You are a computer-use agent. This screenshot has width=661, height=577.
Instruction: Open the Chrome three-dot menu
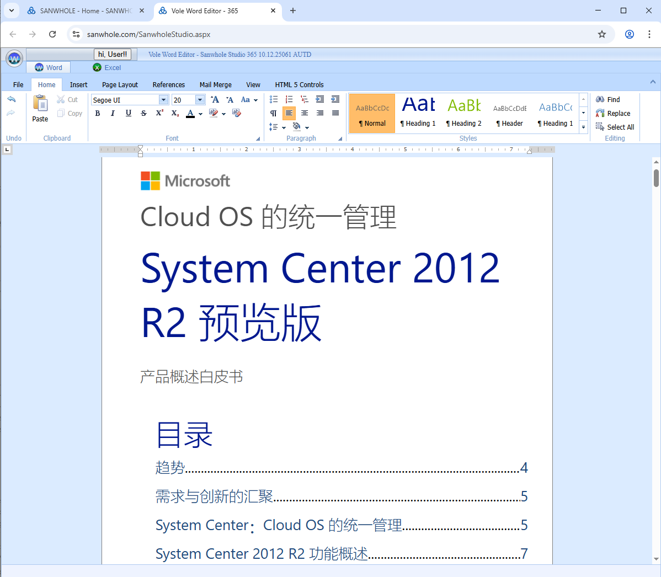pyautogui.click(x=649, y=34)
